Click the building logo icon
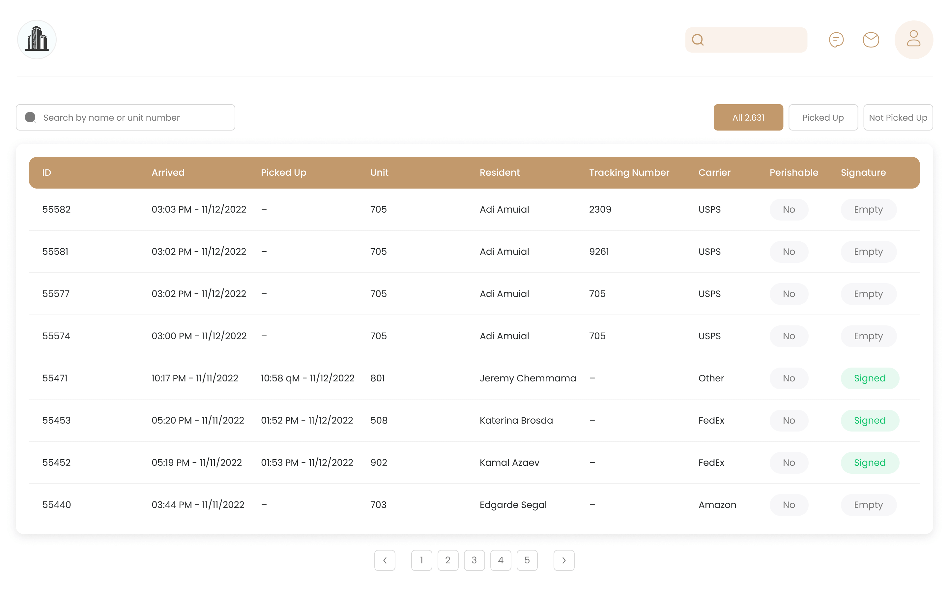 (x=37, y=40)
